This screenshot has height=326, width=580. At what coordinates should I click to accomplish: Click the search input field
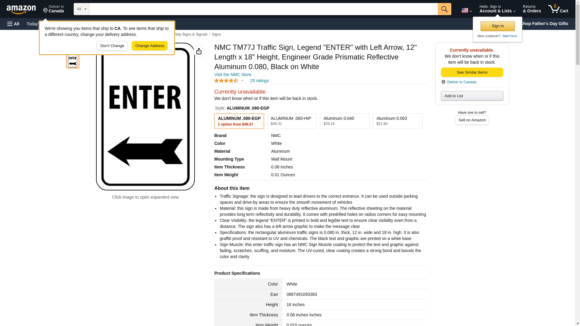tap(263, 9)
